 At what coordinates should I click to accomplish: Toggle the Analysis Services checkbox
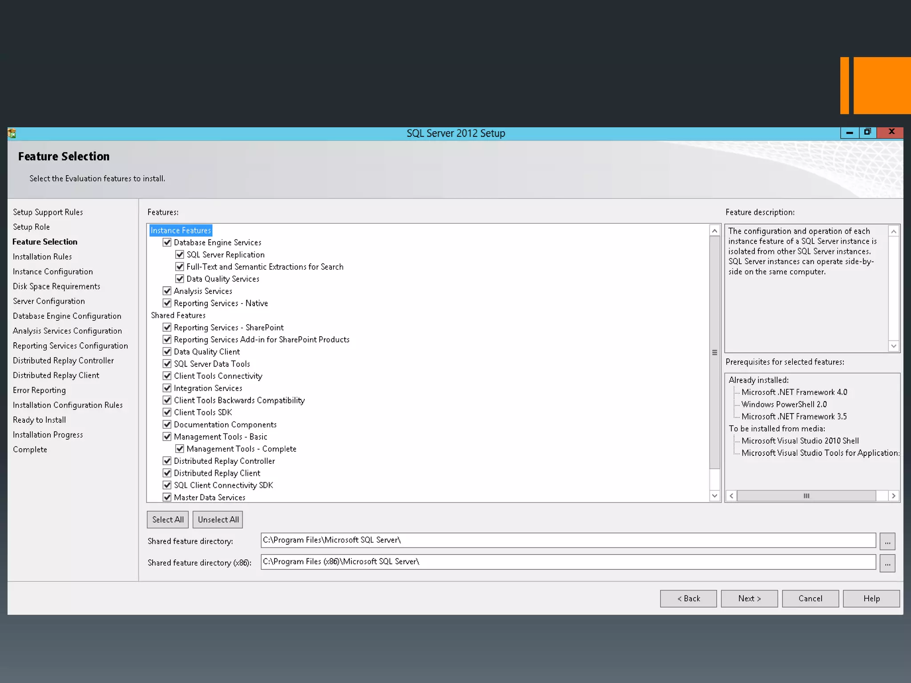click(167, 291)
